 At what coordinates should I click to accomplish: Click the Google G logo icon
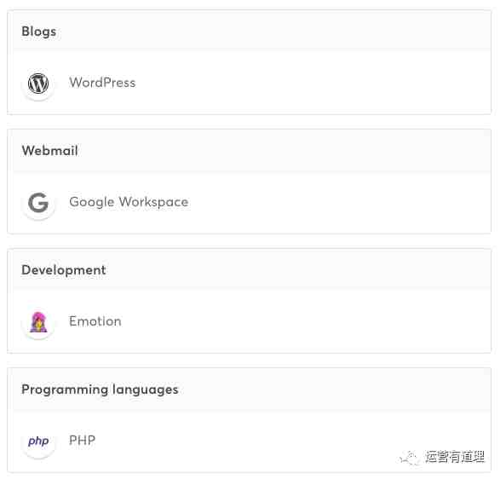[x=38, y=202]
